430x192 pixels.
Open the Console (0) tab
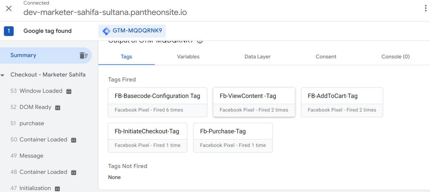click(395, 56)
